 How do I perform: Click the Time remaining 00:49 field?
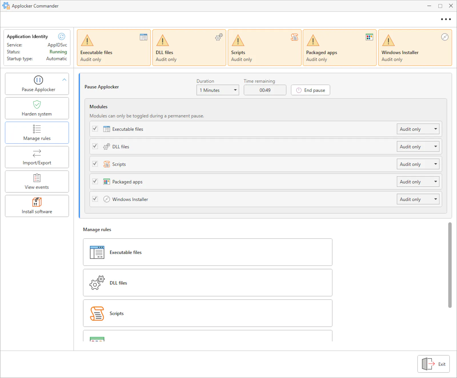(265, 90)
